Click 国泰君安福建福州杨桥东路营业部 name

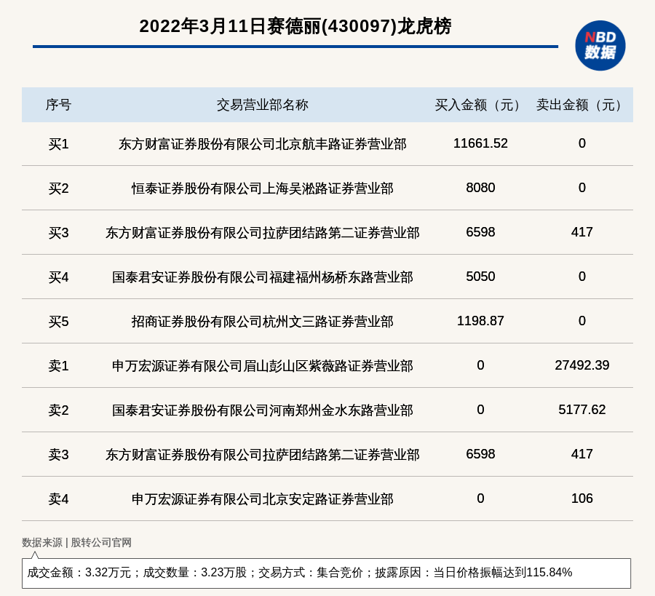(262, 277)
